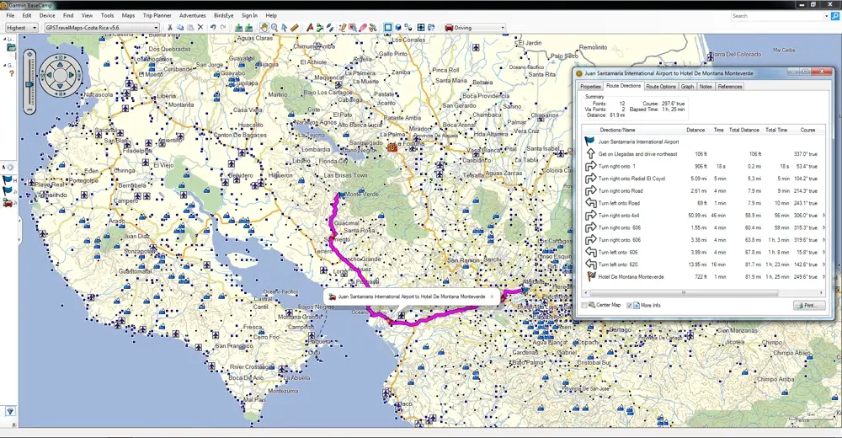
Task: Click the search magnifier icon at top right
Action: [x=835, y=16]
